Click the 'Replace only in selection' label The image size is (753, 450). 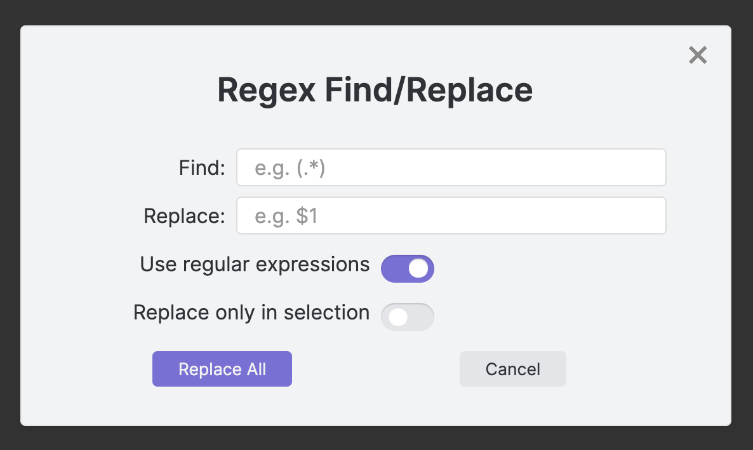(251, 312)
